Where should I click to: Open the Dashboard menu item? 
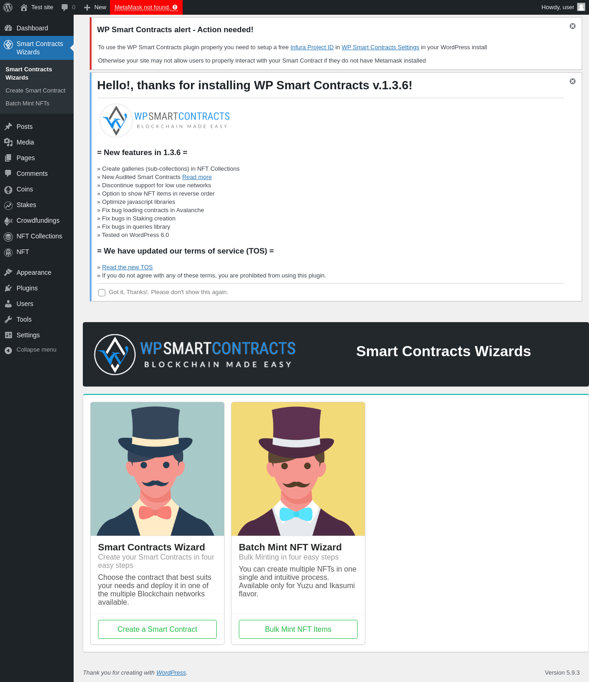(37, 28)
